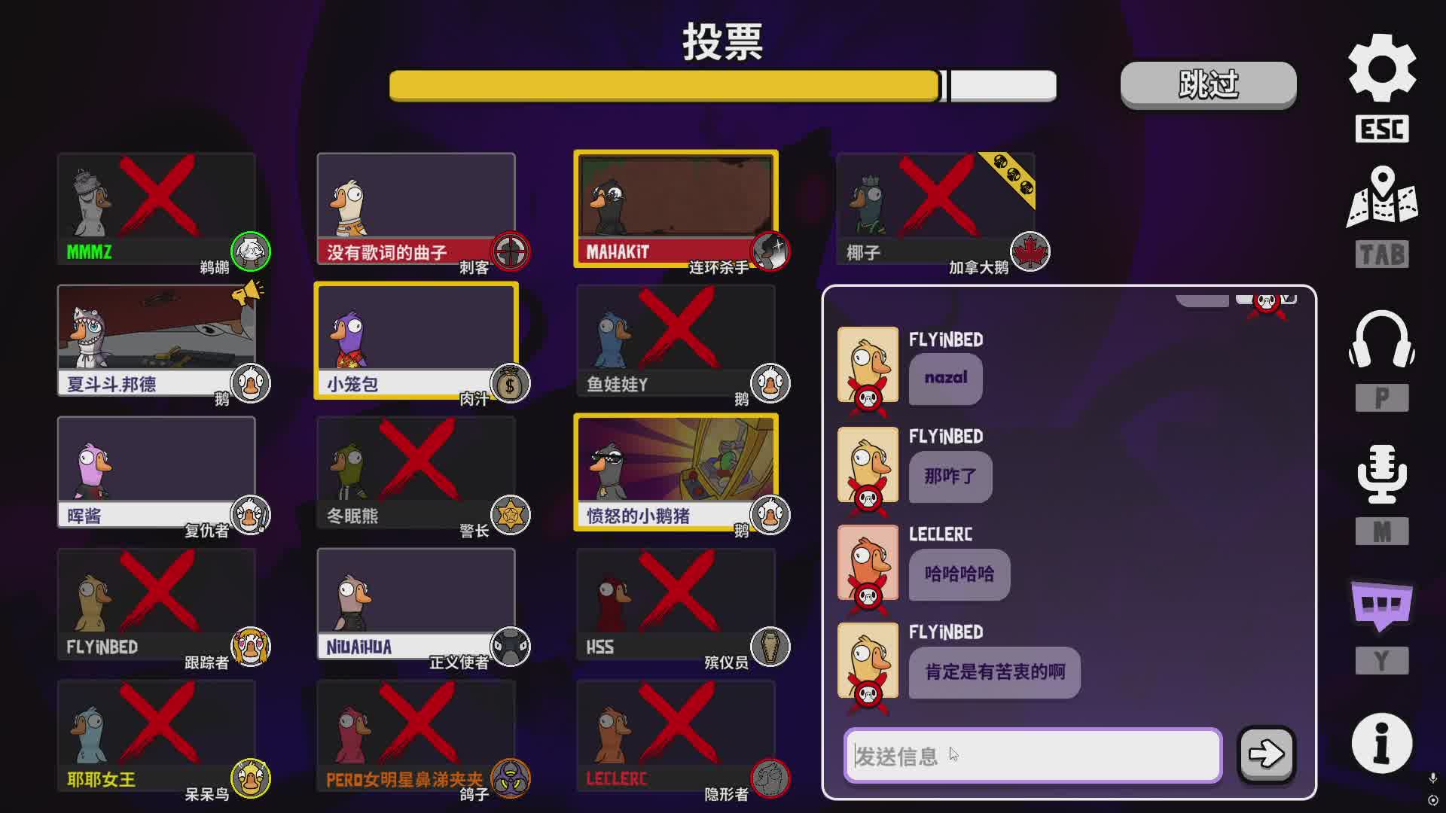The height and width of the screenshot is (813, 1446).
Task: Open the info icon
Action: (x=1382, y=743)
